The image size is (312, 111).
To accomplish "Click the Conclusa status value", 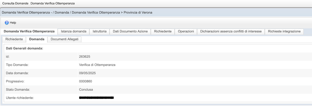I will (86, 90).
